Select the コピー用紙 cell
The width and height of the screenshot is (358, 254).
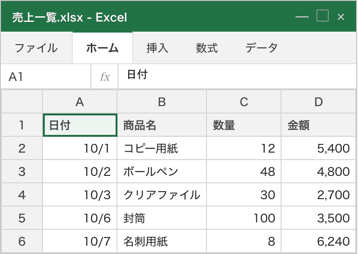coord(162,148)
